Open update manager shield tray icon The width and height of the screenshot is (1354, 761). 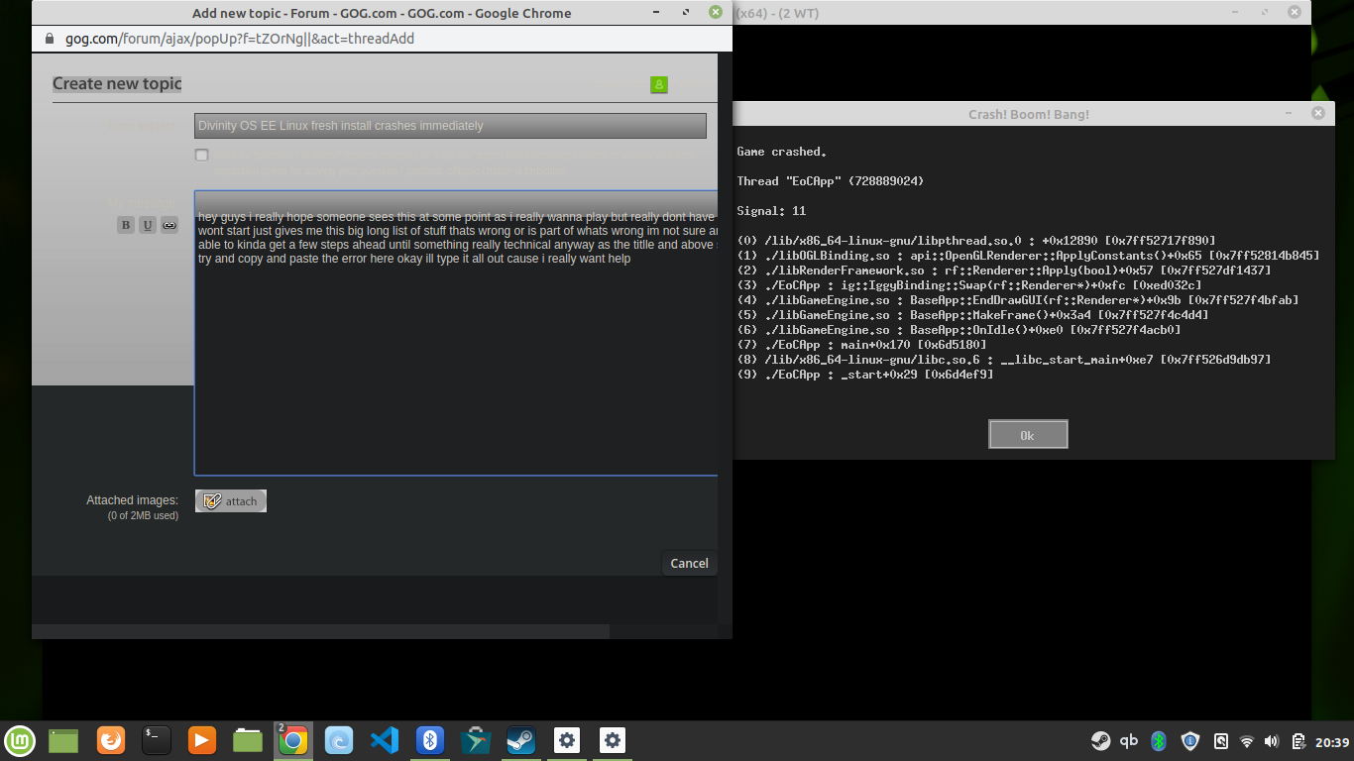coord(1191,740)
